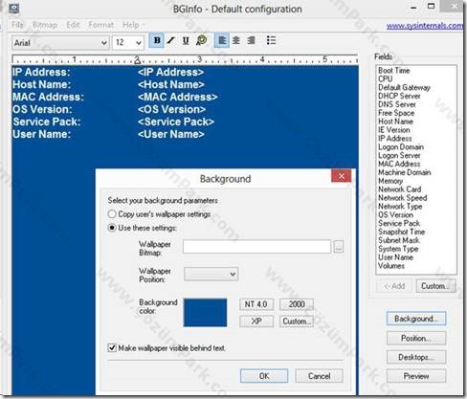Open the Position... settings

tap(416, 338)
